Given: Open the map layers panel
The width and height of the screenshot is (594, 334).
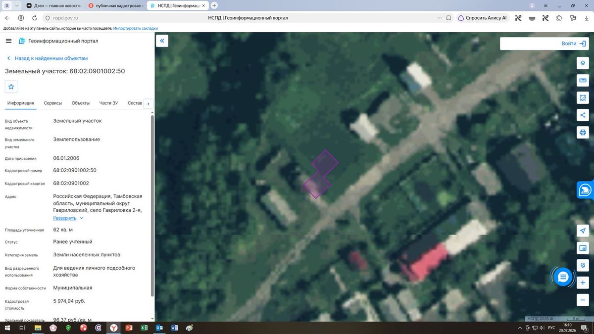Looking at the screenshot, I should (583, 63).
